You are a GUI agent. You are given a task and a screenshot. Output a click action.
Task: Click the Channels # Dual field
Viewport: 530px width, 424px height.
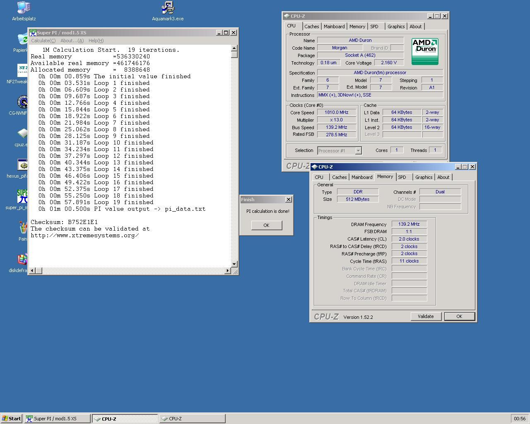point(440,192)
